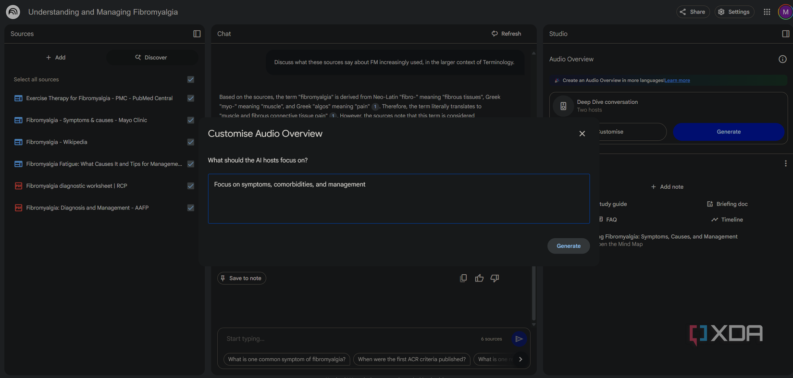Screen dimensions: 793x378
Task: Uncheck Fibromyalgia - Wikipedia source checkbox
Action: (191, 142)
